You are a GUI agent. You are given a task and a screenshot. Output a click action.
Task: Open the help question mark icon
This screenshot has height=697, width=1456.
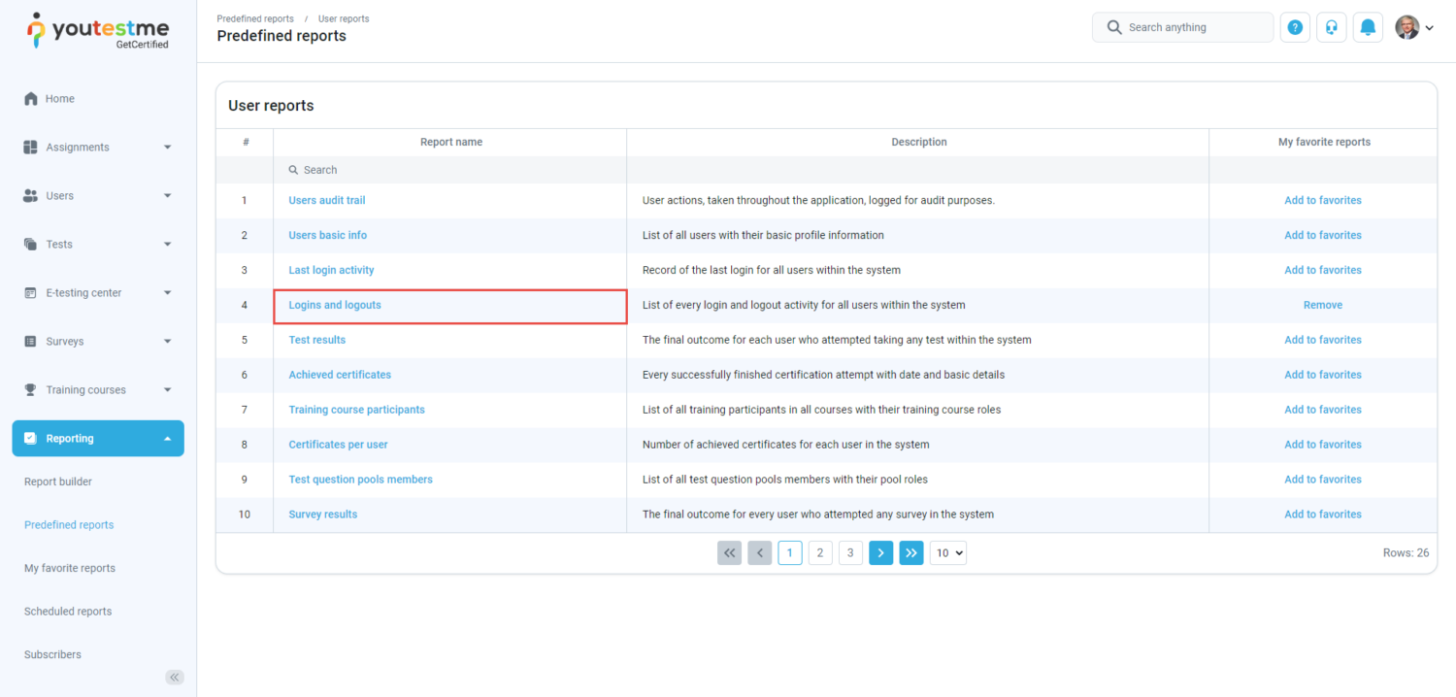click(1295, 26)
